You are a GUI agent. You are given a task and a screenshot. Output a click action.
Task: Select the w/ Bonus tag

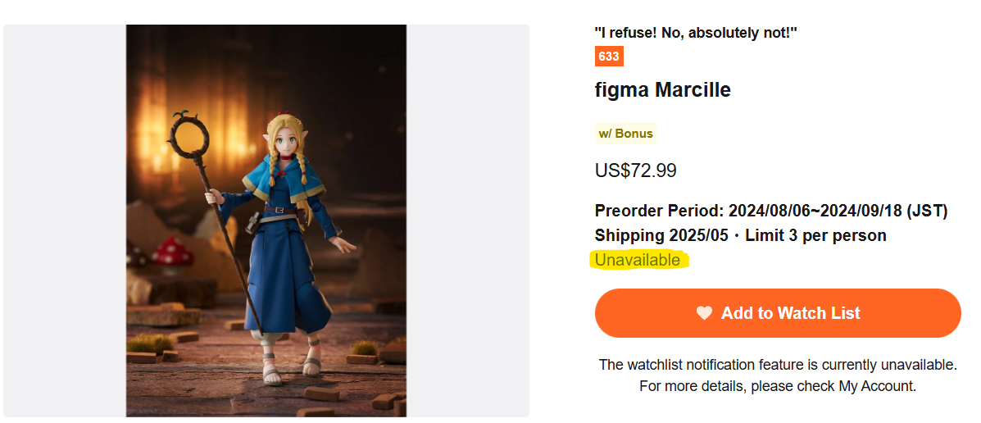point(625,134)
